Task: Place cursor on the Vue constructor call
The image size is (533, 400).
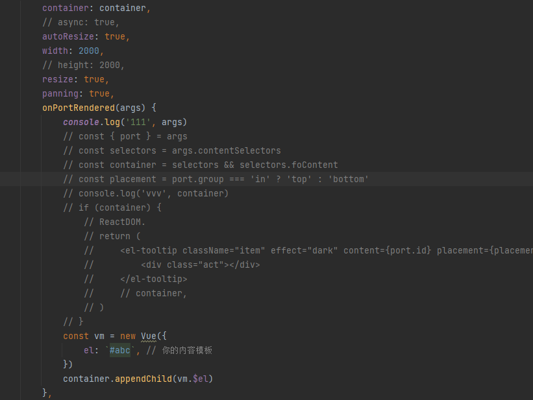Action: point(149,336)
